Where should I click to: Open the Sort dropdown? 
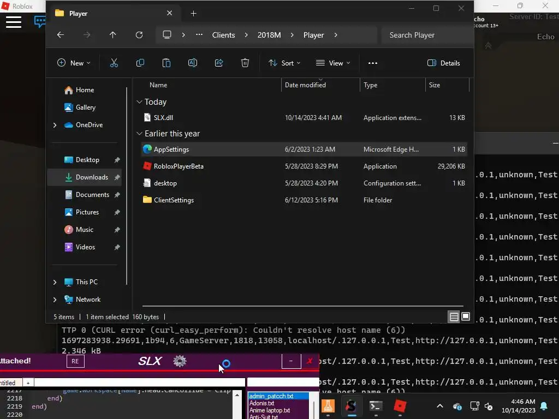[284, 63]
